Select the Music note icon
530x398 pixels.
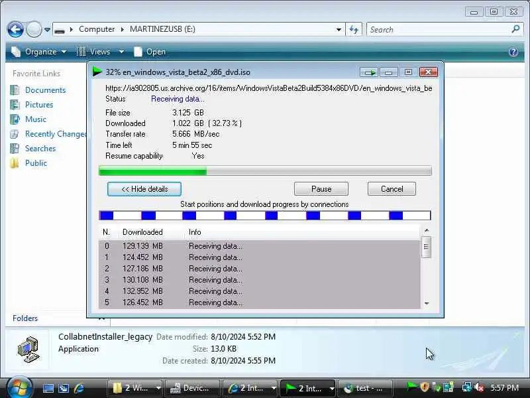pos(15,119)
